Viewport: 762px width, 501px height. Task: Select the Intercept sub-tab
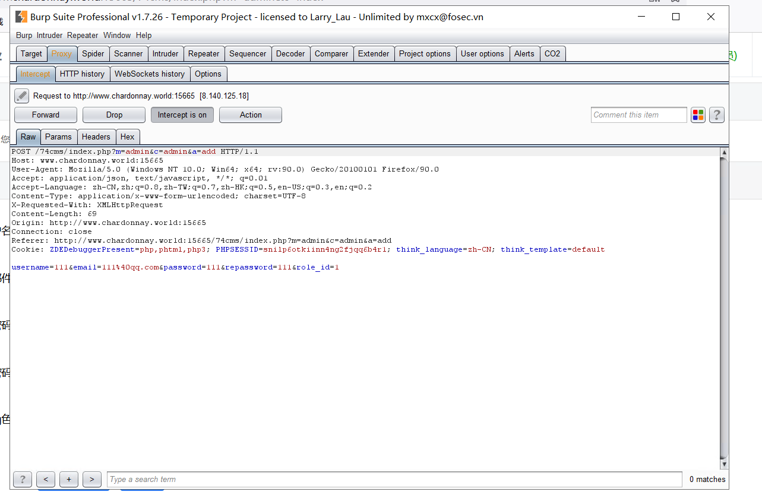click(36, 74)
